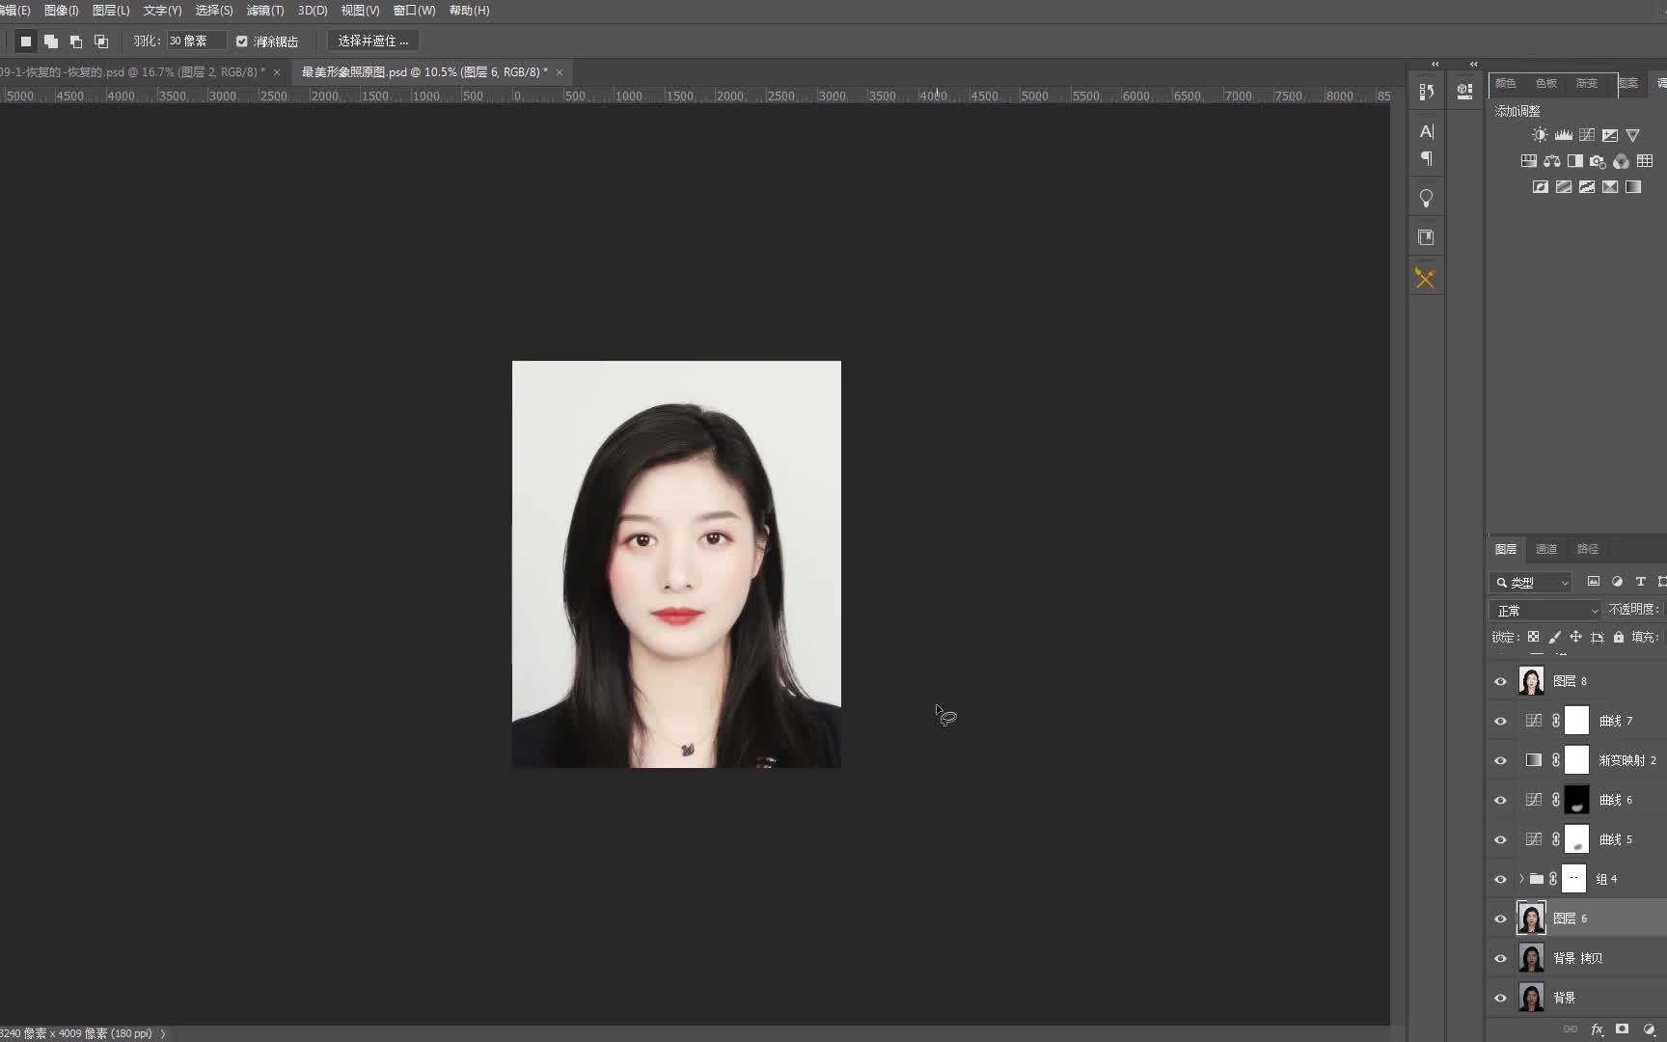Viewport: 1667px width, 1042px height.
Task: Switch to 最美形象照原图.psd document tab
Action: coord(424,72)
